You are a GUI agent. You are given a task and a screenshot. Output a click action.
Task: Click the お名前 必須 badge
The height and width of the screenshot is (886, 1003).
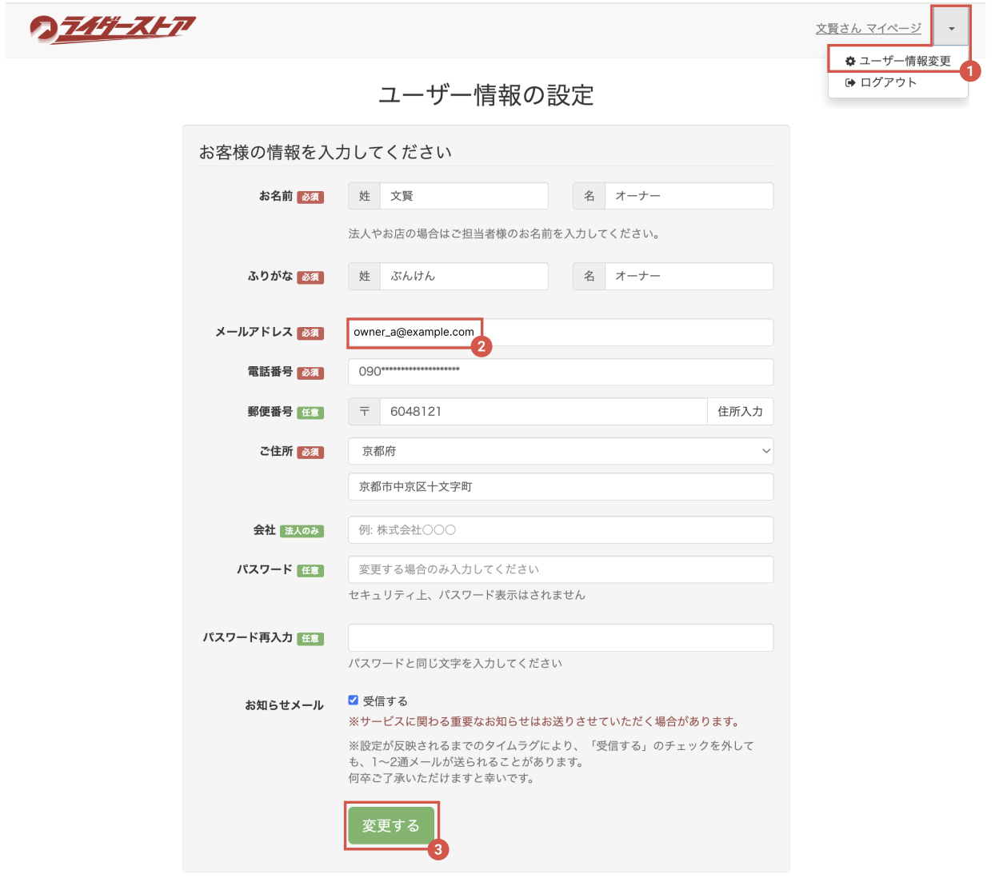click(310, 198)
